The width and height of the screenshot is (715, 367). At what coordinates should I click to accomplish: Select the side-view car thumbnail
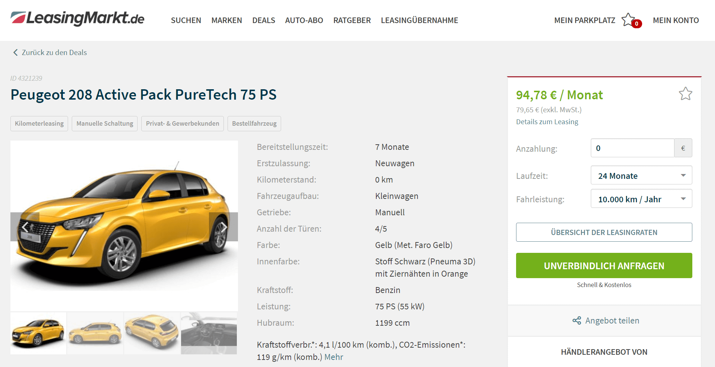click(x=95, y=333)
